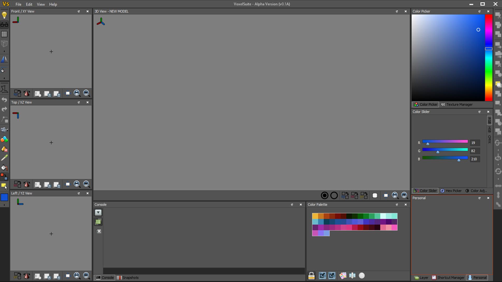Clear the console with the X button
The height and width of the screenshot is (282, 502).
[99, 231]
